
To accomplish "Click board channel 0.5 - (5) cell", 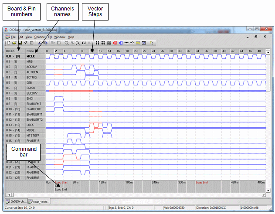I will click(15, 83).
